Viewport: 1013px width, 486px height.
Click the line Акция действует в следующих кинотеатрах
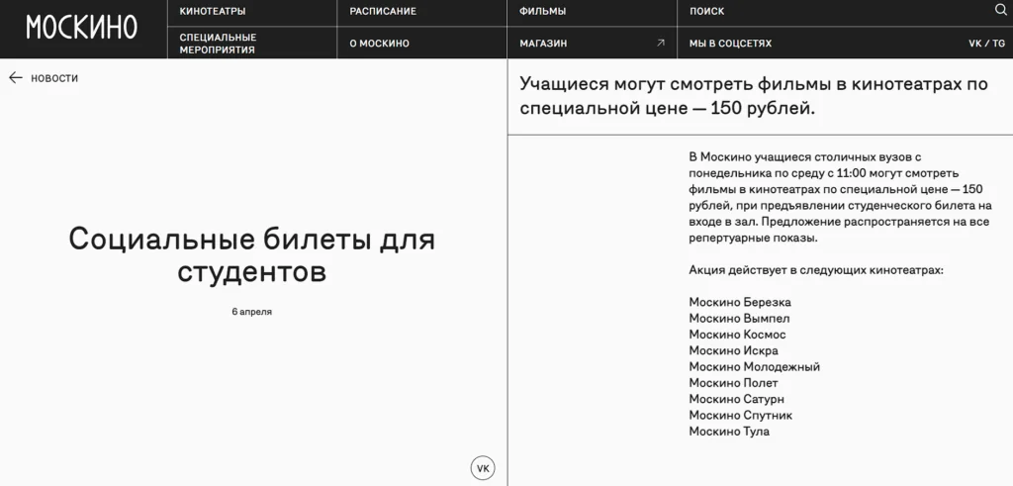tap(816, 270)
